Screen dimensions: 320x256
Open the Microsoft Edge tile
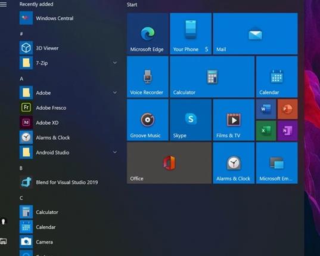148,33
